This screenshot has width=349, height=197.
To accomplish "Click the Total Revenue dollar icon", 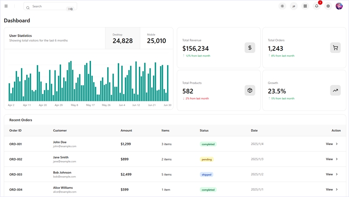I will (250, 48).
